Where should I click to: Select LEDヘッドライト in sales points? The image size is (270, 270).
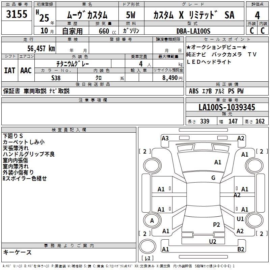209,62
